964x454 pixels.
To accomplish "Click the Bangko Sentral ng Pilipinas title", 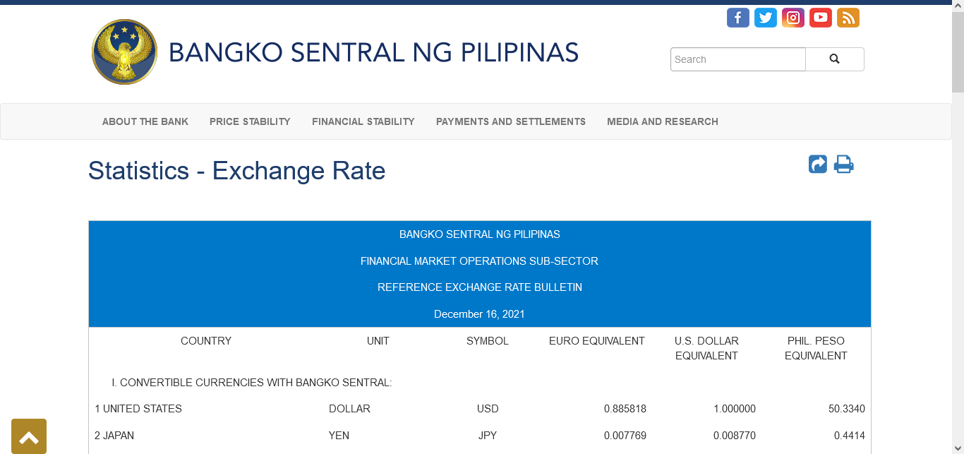I will tap(373, 53).
